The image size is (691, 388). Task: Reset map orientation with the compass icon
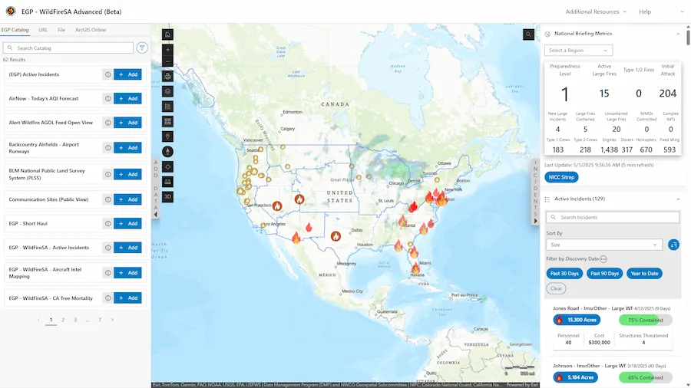[x=168, y=151]
